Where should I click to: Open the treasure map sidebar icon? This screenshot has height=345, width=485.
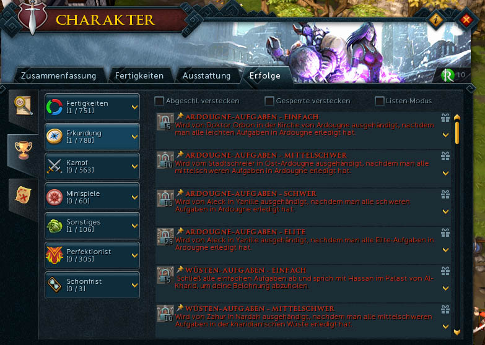click(23, 195)
